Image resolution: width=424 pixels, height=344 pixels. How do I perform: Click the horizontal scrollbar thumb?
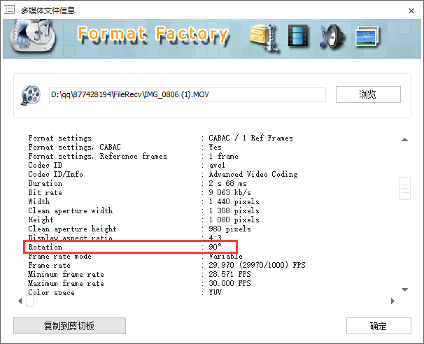point(29,301)
